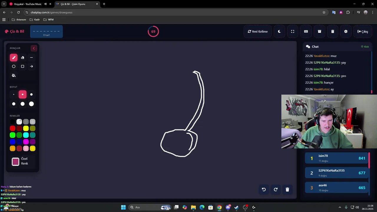Pick the orange color swatch
The height and width of the screenshot is (212, 377).
coord(12,149)
